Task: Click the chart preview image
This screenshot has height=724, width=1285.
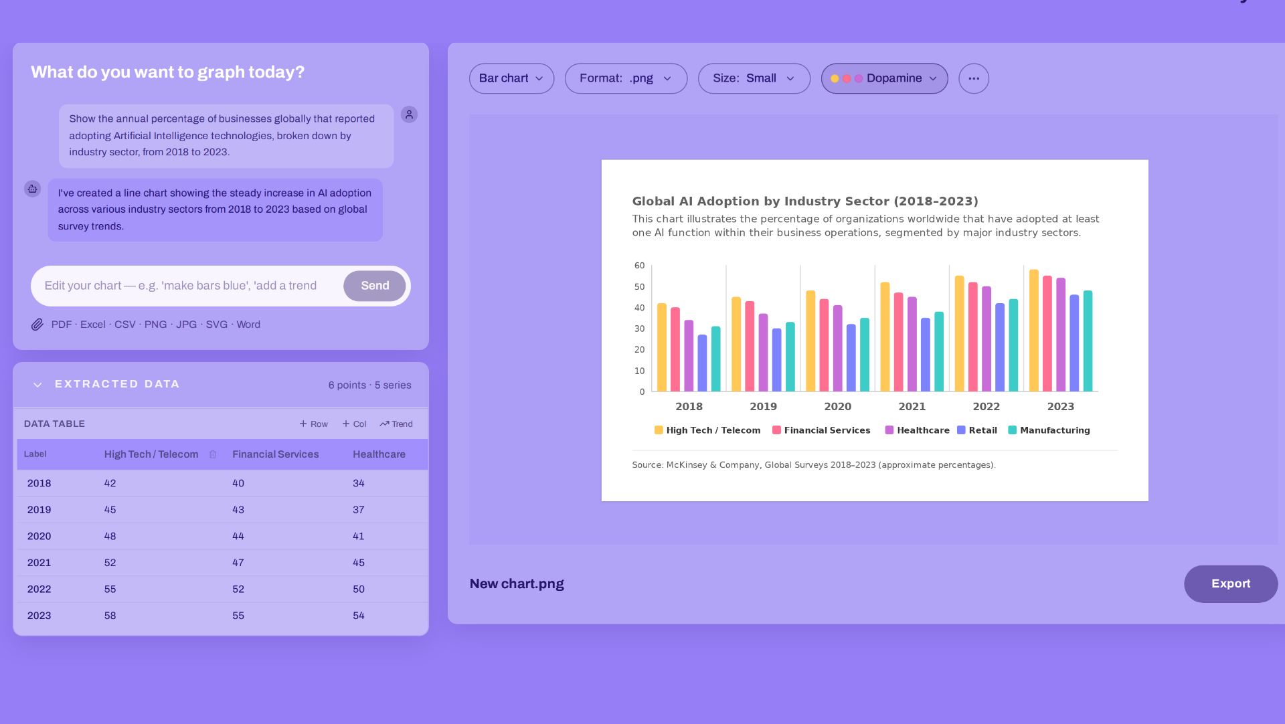Action: 875,330
